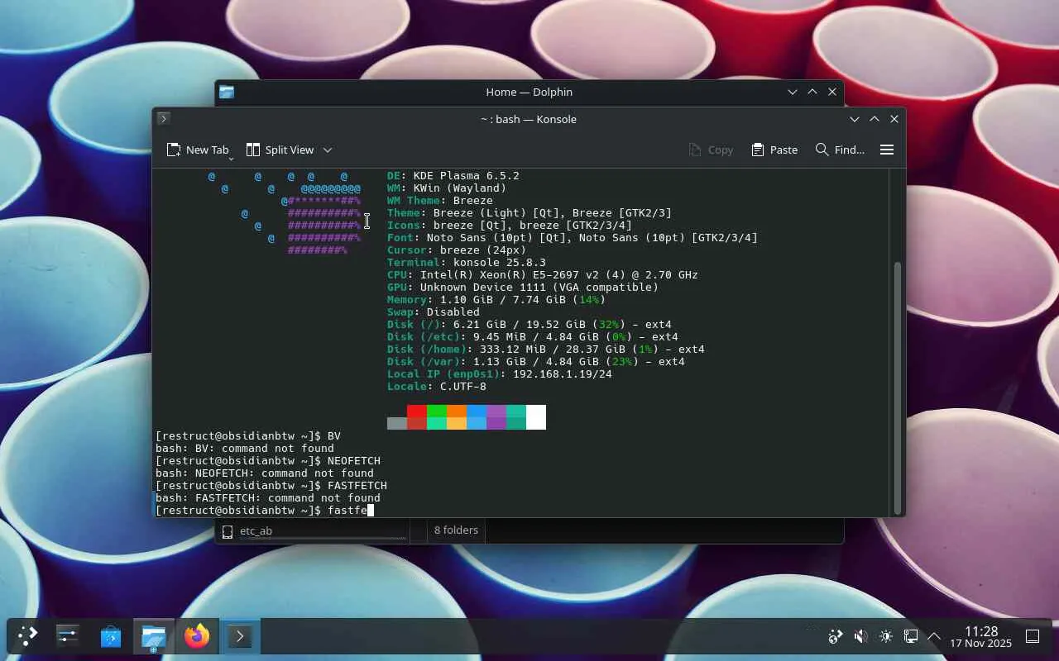Show hidden system tray icons
The width and height of the screenshot is (1059, 661).
click(x=934, y=636)
